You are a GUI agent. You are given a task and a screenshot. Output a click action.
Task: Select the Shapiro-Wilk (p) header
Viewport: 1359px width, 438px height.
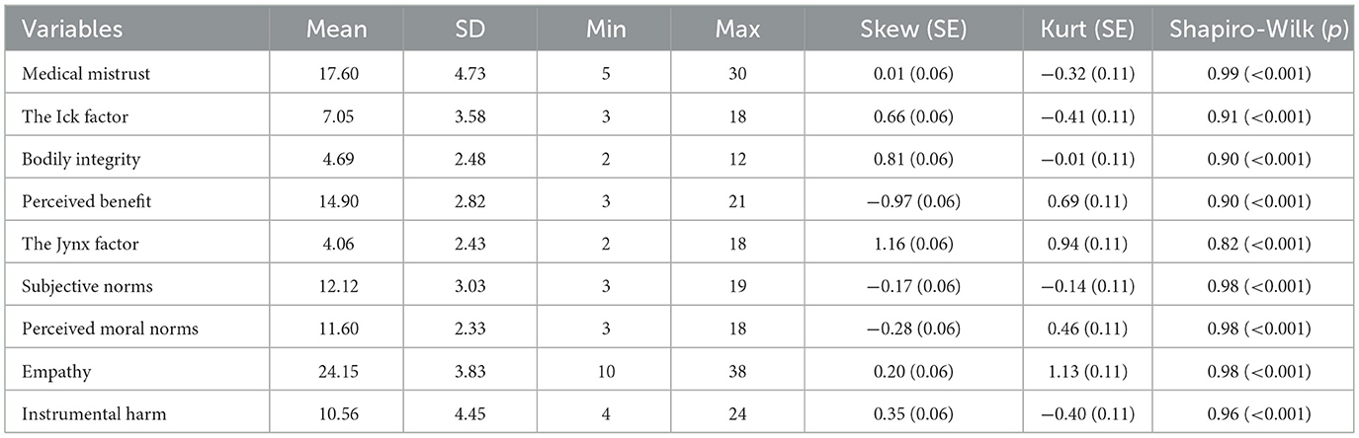[x=1253, y=30]
